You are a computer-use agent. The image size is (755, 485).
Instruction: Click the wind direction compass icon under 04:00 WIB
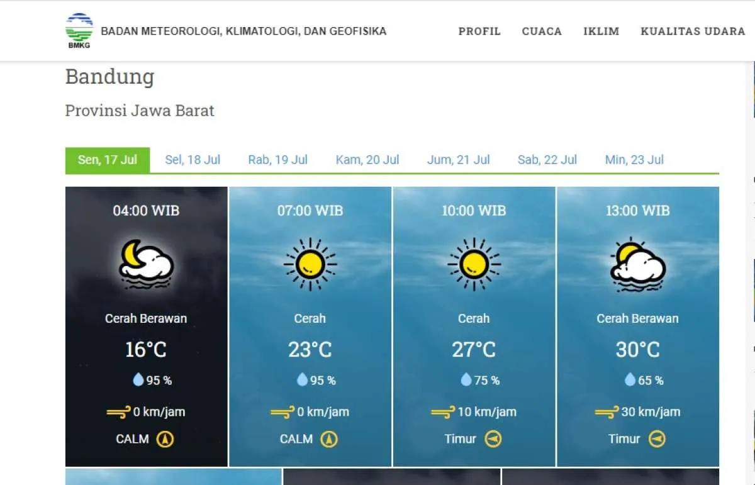(x=165, y=439)
